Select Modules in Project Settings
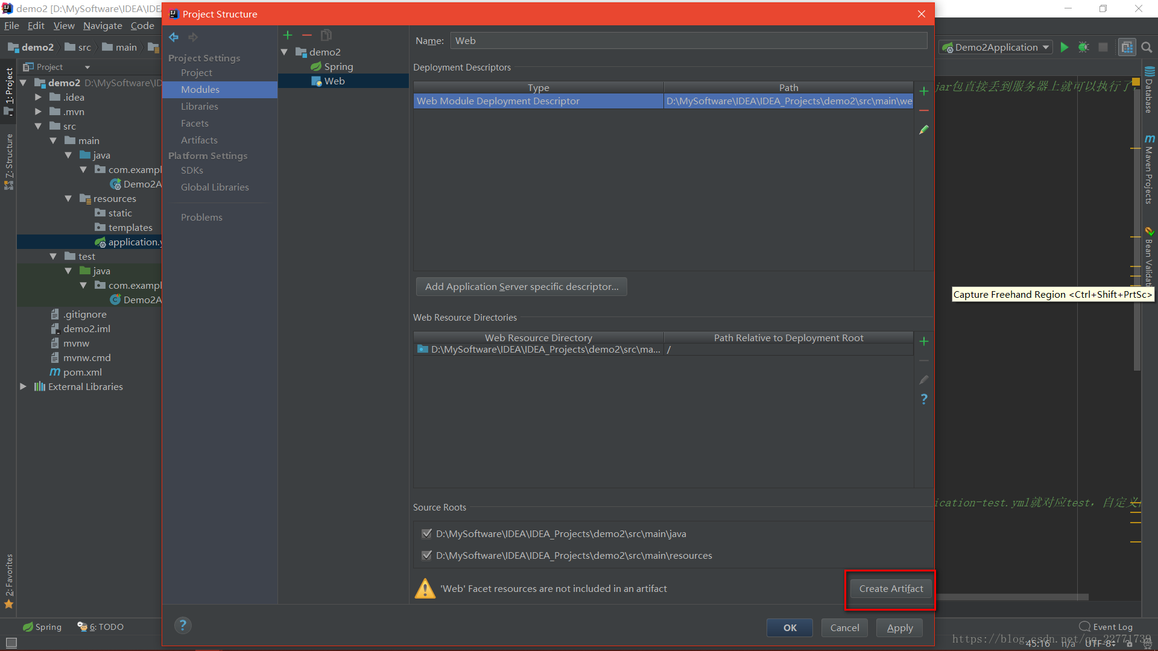 (x=220, y=89)
